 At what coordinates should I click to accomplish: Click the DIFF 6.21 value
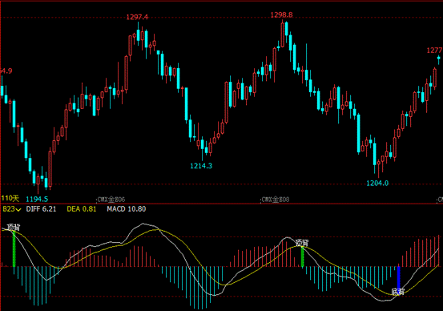tap(41, 209)
